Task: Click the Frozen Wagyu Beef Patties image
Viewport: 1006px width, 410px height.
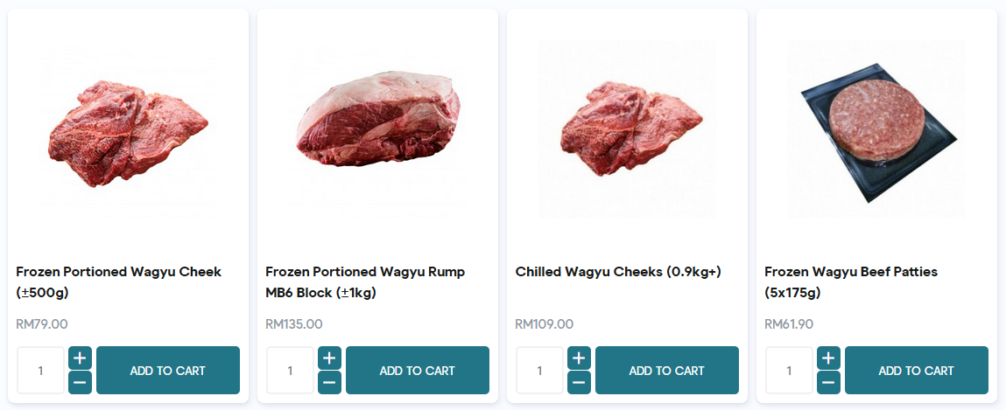Action: point(876,129)
